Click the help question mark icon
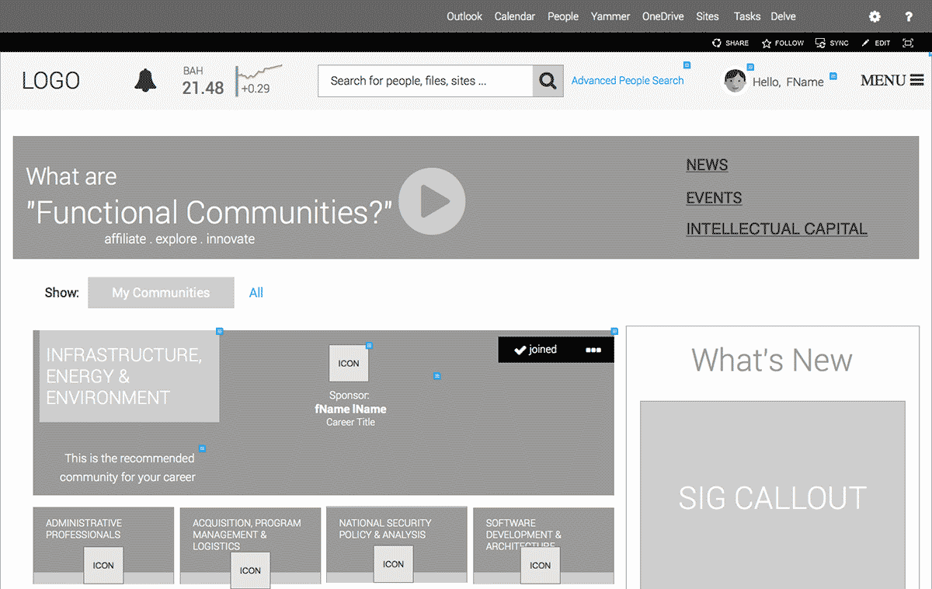 pos(909,16)
